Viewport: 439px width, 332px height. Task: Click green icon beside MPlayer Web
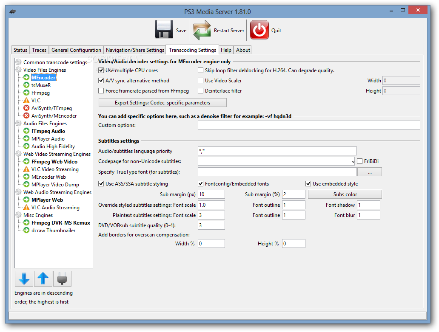click(x=26, y=200)
